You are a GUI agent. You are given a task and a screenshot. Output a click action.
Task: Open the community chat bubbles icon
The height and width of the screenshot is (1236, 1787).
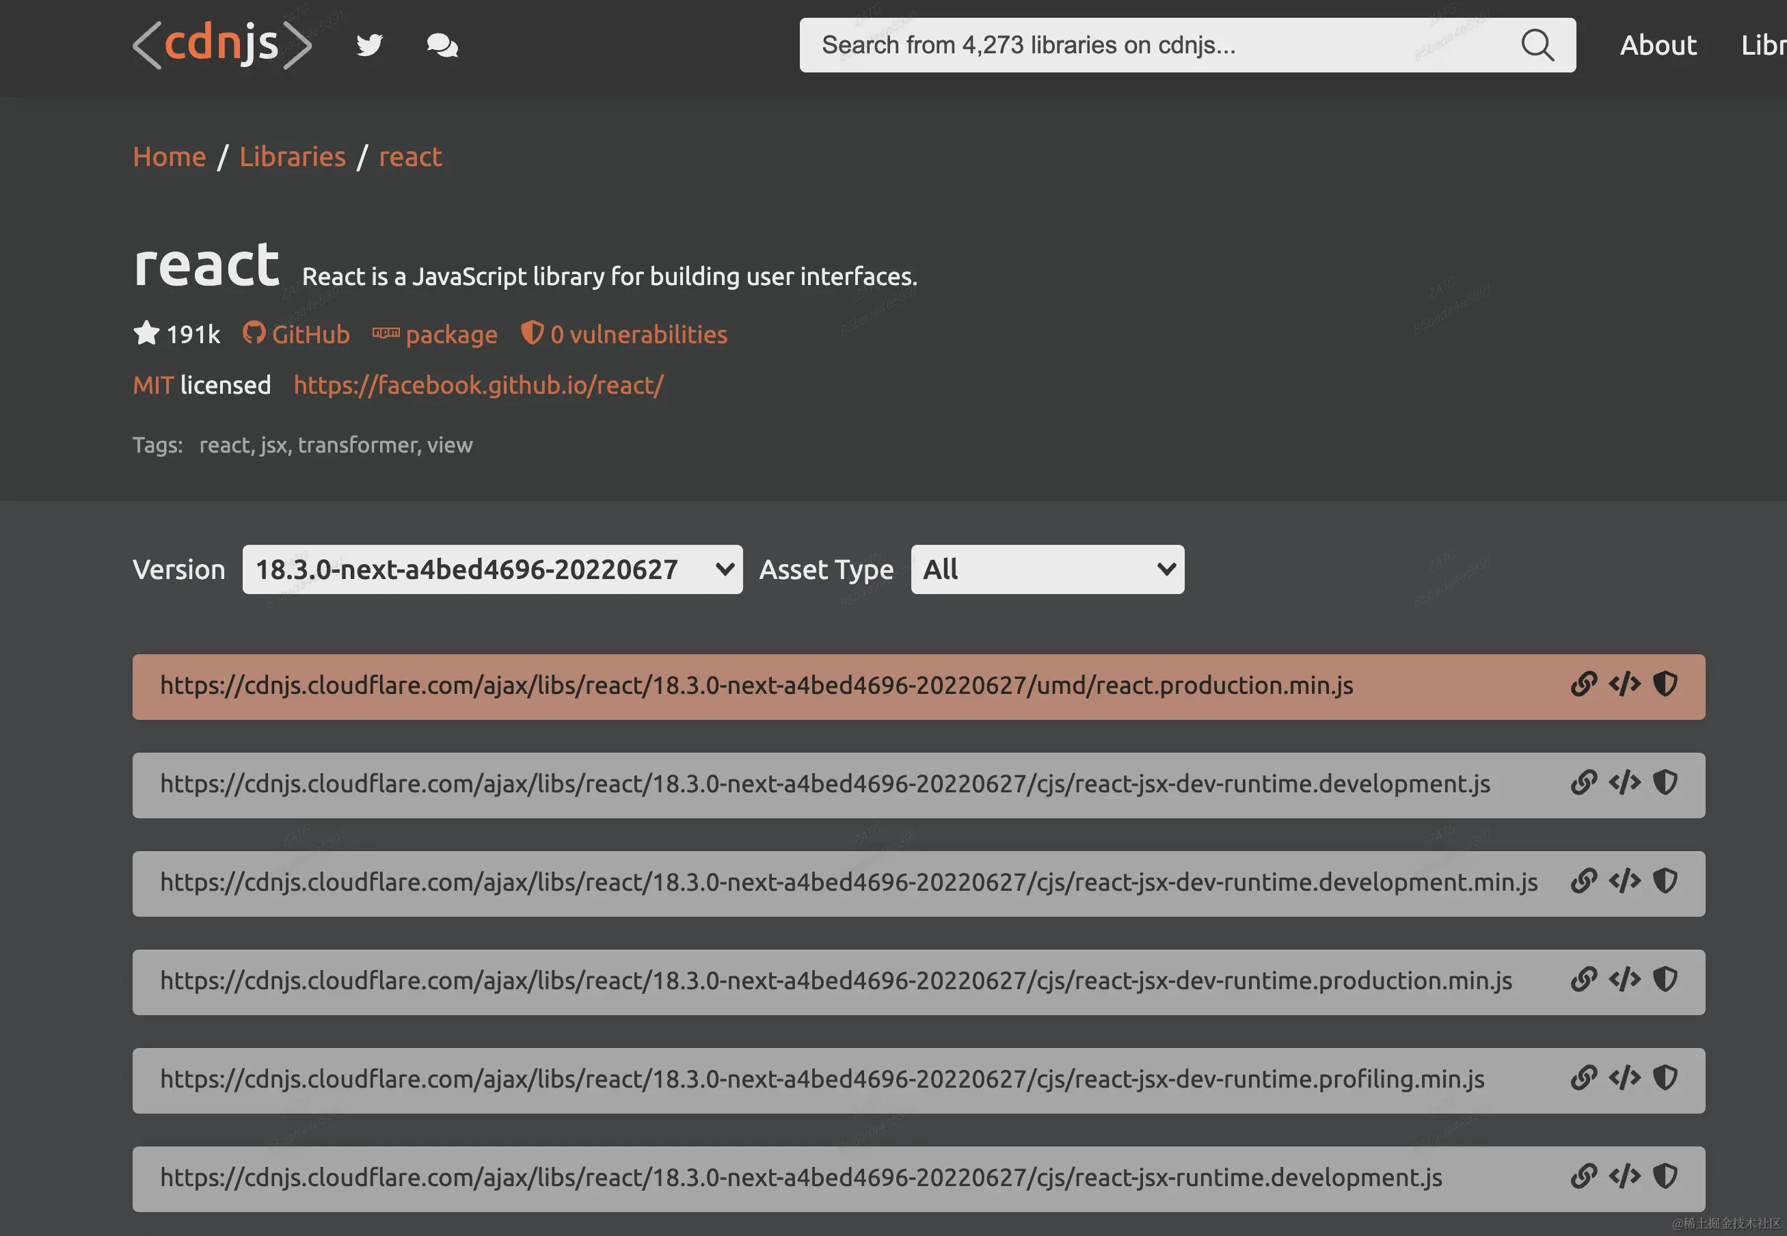click(442, 45)
